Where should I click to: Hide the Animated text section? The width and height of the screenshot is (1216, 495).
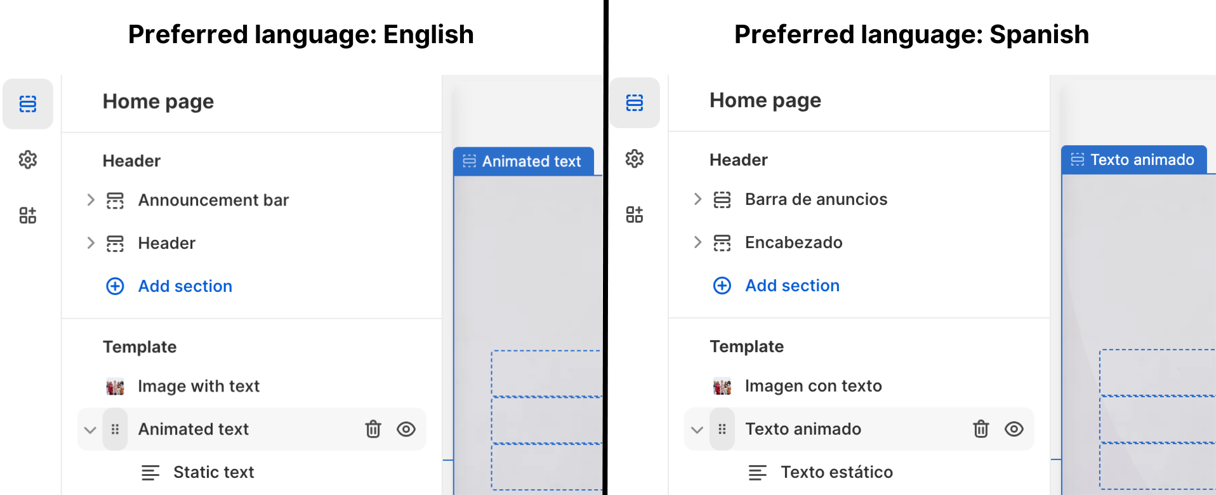click(x=406, y=430)
